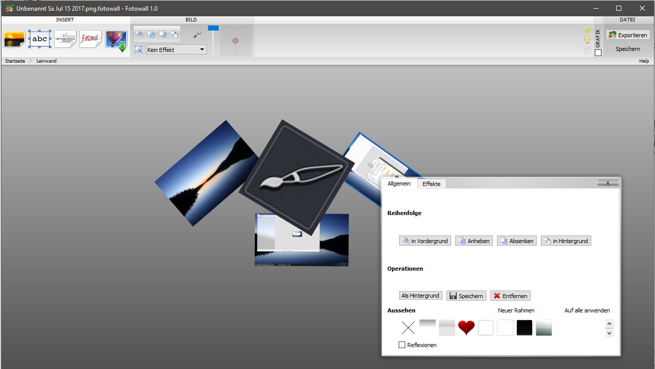Screen dimensions: 655x369
Task: Go to Startseite breadcrumb
Action: (15, 61)
